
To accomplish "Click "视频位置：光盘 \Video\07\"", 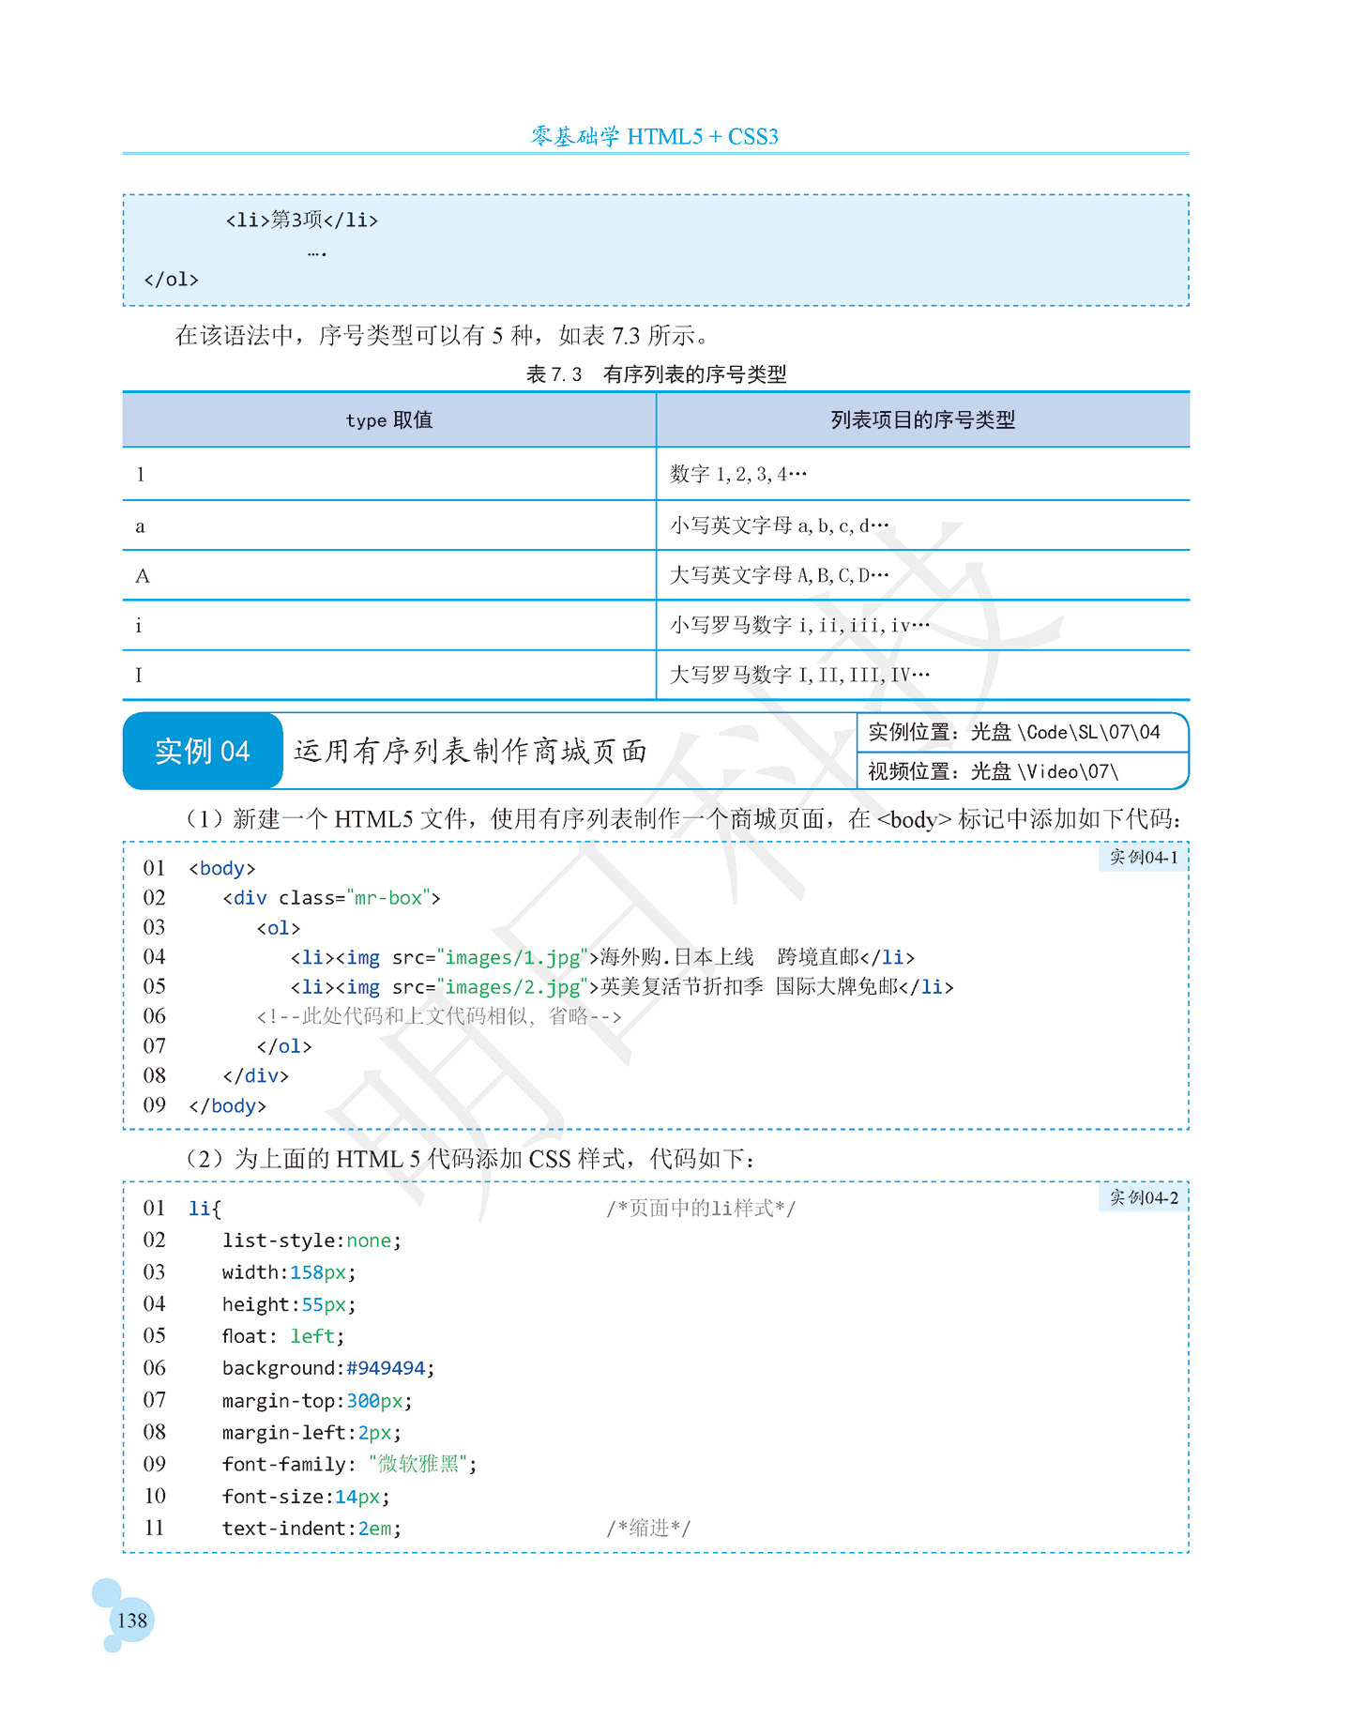I will click(994, 771).
